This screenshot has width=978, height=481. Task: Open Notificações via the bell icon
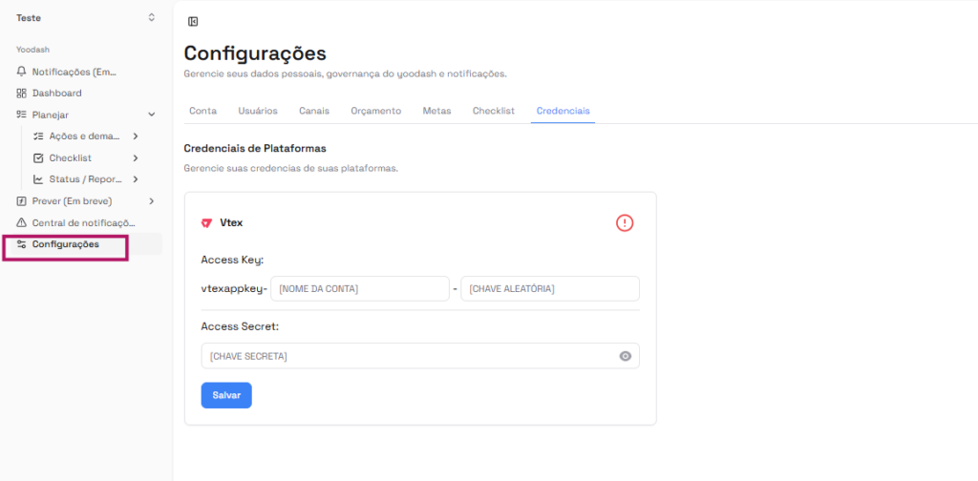tap(22, 72)
